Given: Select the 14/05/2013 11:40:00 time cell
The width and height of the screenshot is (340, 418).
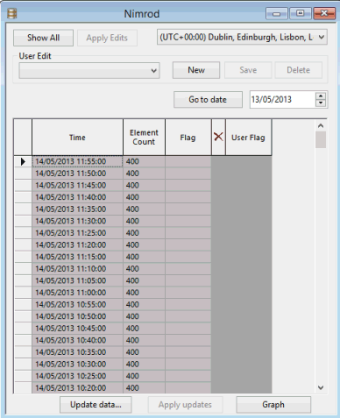Looking at the screenshot, I should (x=77, y=197).
